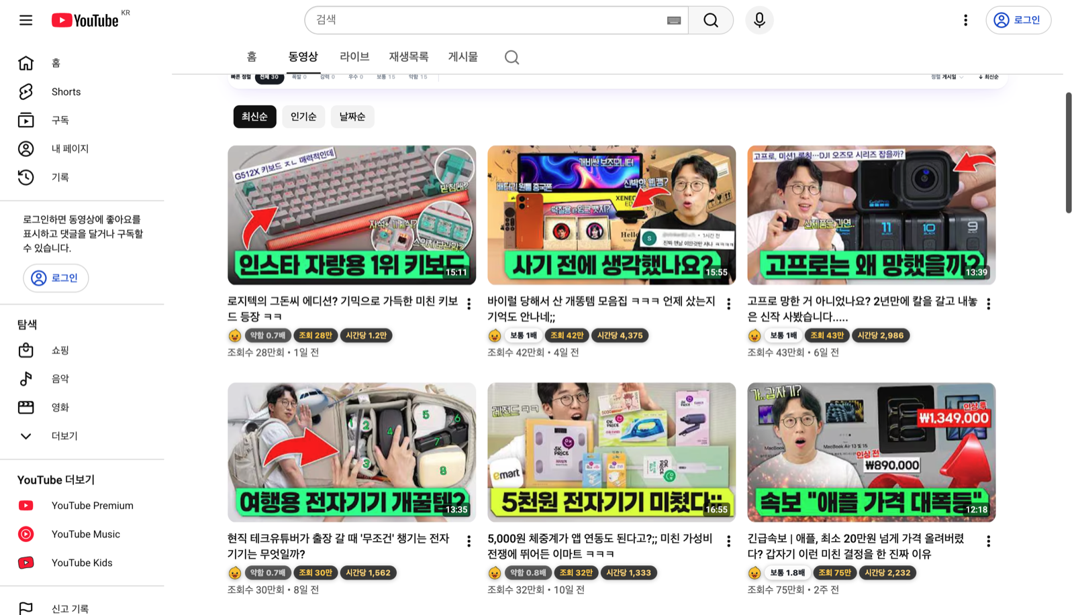Open the YouTube Music icon

click(x=26, y=535)
